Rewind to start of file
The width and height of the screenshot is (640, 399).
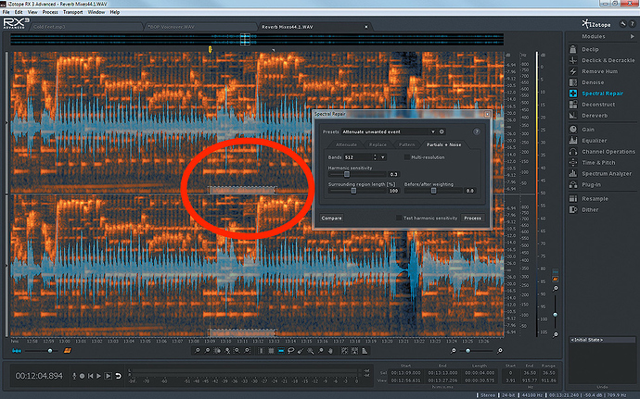point(90,376)
